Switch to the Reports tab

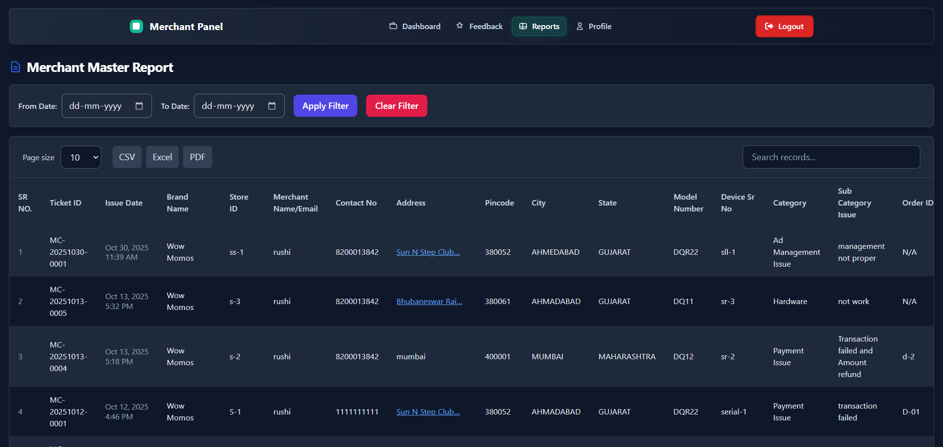[539, 26]
